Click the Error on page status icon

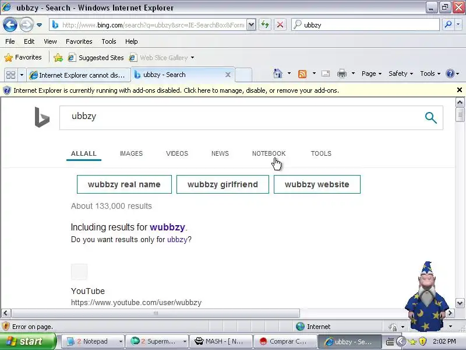[x=6, y=327]
